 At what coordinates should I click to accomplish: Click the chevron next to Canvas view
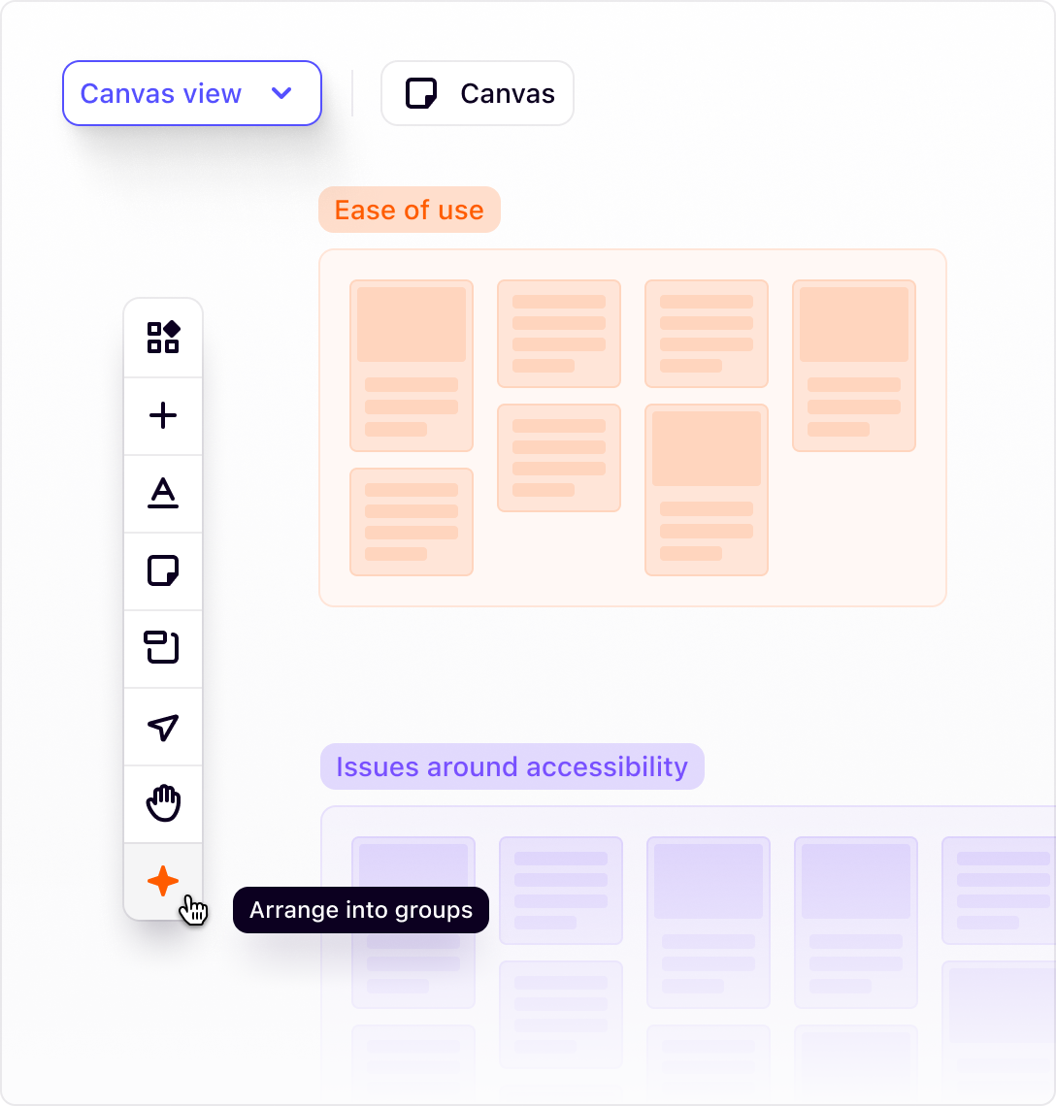(282, 93)
